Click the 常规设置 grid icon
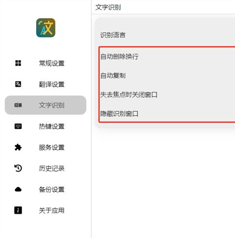Screen dimensions: 235x238 pos(18,63)
